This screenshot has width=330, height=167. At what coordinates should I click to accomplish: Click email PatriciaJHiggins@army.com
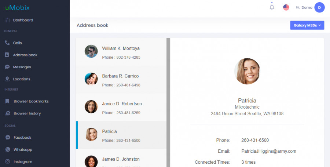click(x=269, y=151)
